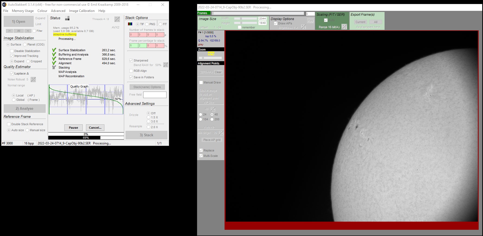The width and height of the screenshot is (483, 236).
Task: Click the frame number field beside Frames slider
Action: click(x=310, y=14)
